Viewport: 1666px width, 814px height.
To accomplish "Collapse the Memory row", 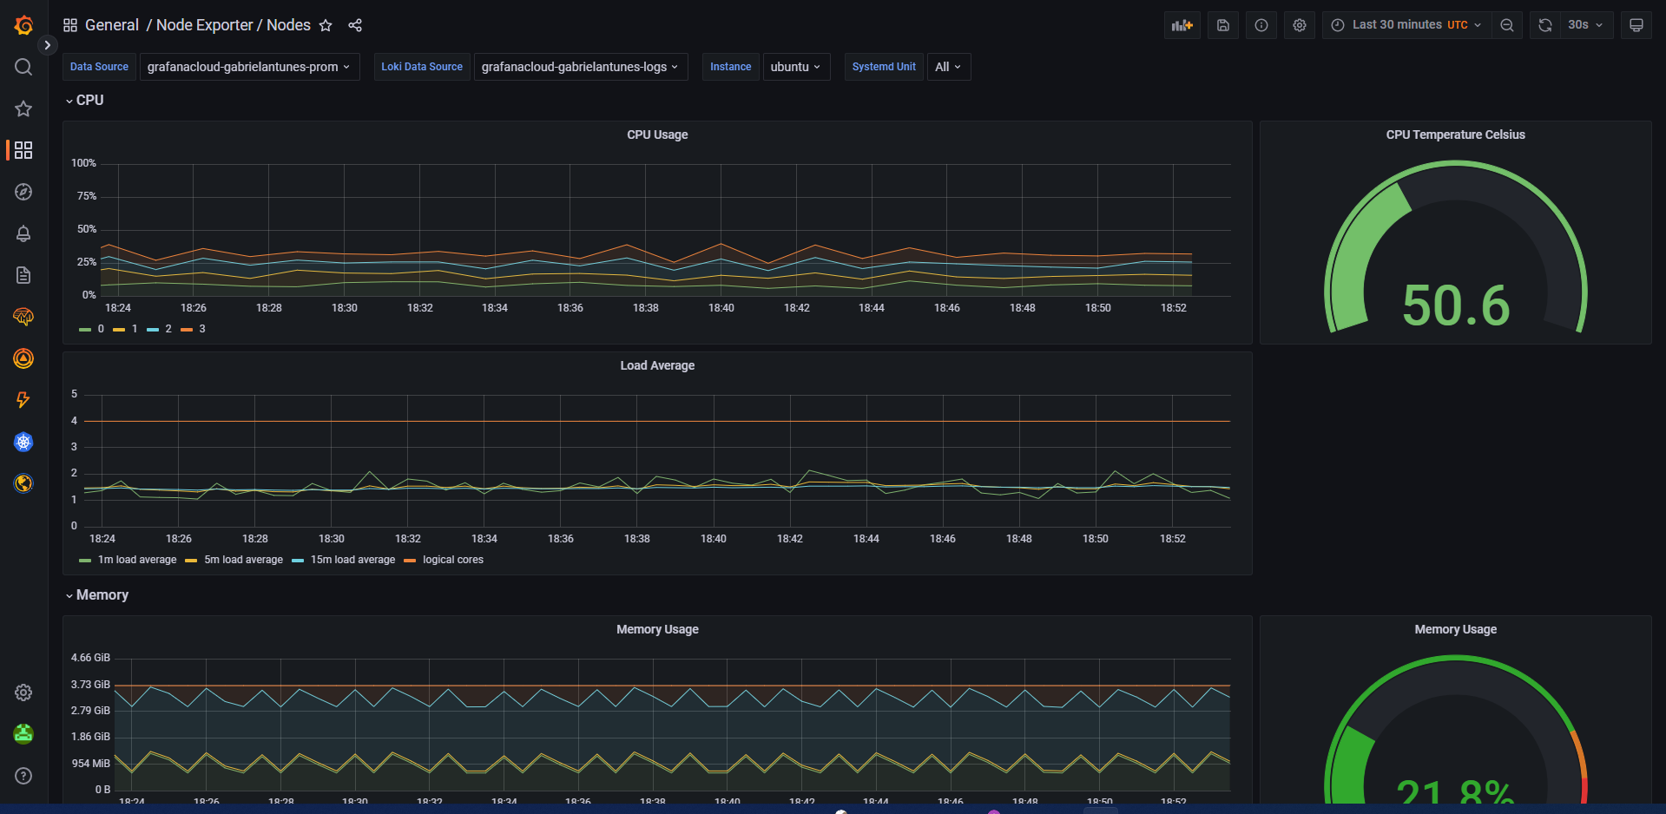I will tap(97, 595).
